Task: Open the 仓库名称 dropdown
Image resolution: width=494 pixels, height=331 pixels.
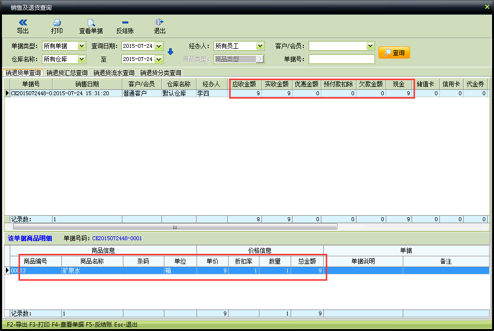Action: (x=81, y=59)
